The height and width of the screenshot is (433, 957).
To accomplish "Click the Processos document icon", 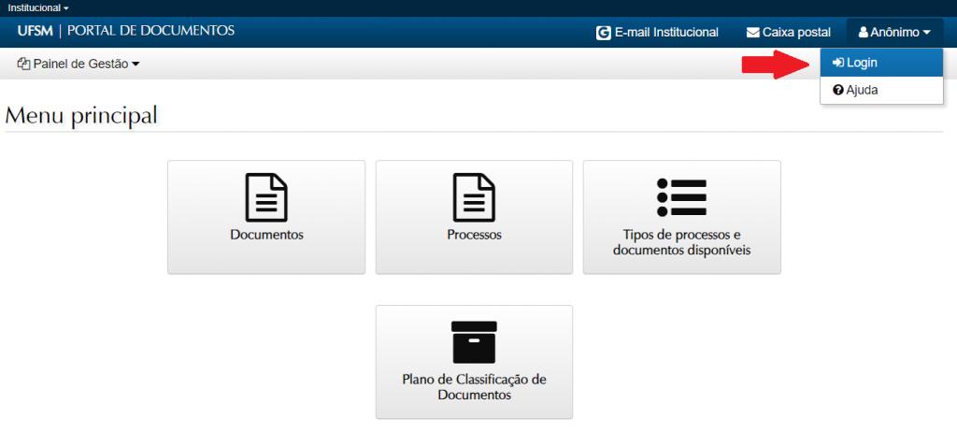I will point(474,197).
